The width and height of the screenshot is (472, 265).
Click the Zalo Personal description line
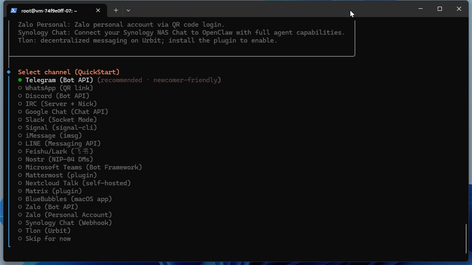(x=121, y=25)
